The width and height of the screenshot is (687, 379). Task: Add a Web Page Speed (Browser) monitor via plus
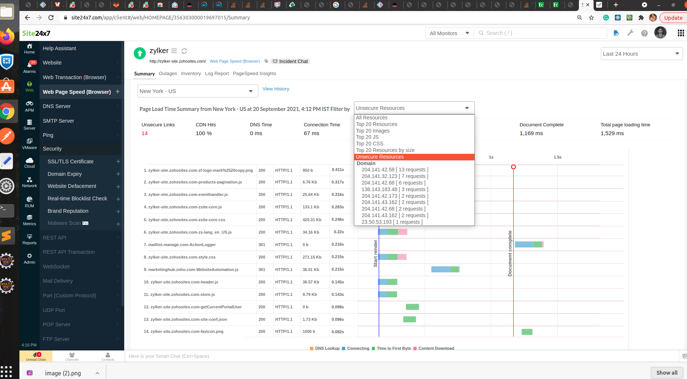pyautogui.click(x=118, y=92)
